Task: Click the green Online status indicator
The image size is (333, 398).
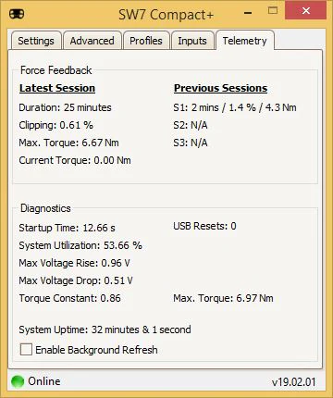Action: click(x=18, y=381)
